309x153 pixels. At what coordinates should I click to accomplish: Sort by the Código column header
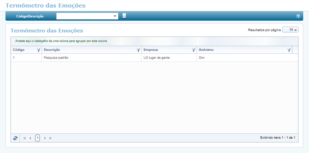point(19,50)
